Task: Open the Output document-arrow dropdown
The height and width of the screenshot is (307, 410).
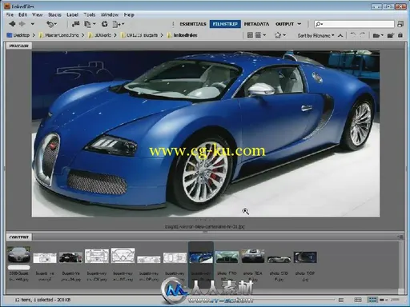Action: [119, 24]
